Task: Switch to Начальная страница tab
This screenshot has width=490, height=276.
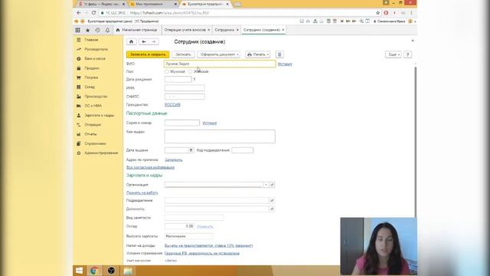Action: [x=136, y=30]
